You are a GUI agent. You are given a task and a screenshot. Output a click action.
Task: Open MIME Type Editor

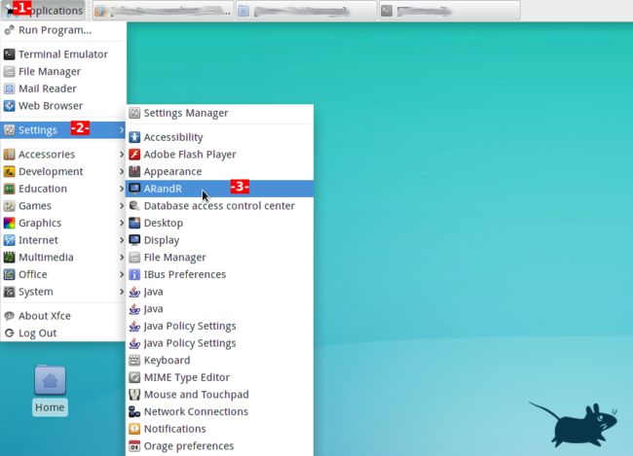point(220,377)
